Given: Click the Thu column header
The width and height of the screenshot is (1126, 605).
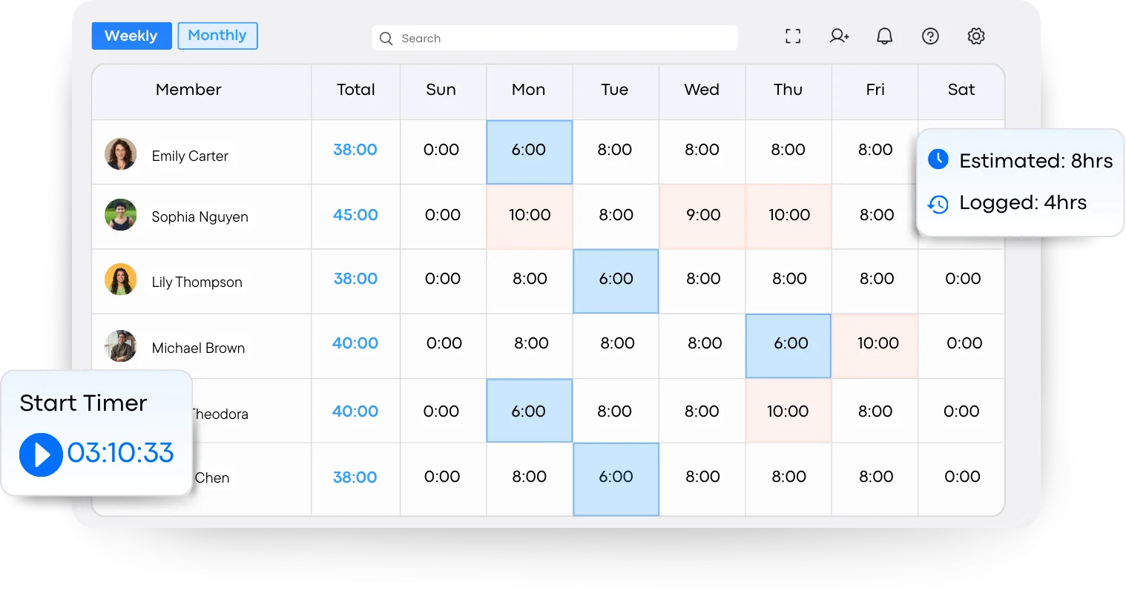Looking at the screenshot, I should [788, 90].
